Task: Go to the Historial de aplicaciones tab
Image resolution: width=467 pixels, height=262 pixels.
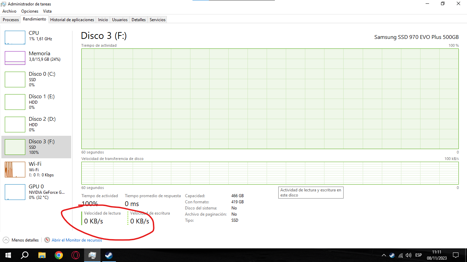Action: tap(72, 20)
